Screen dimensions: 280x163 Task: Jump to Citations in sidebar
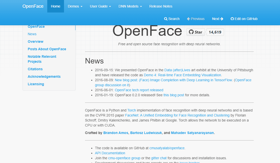[x=35, y=69]
